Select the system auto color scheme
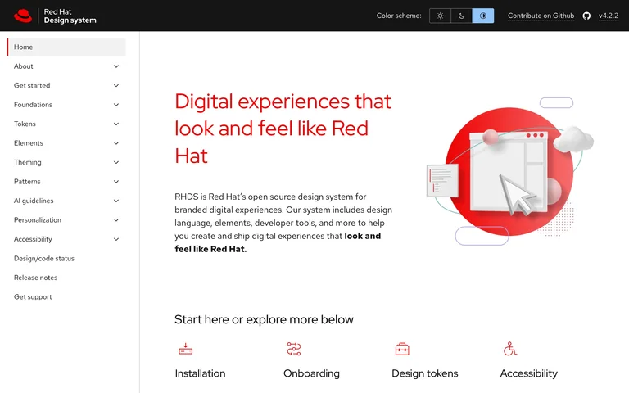 click(x=483, y=16)
